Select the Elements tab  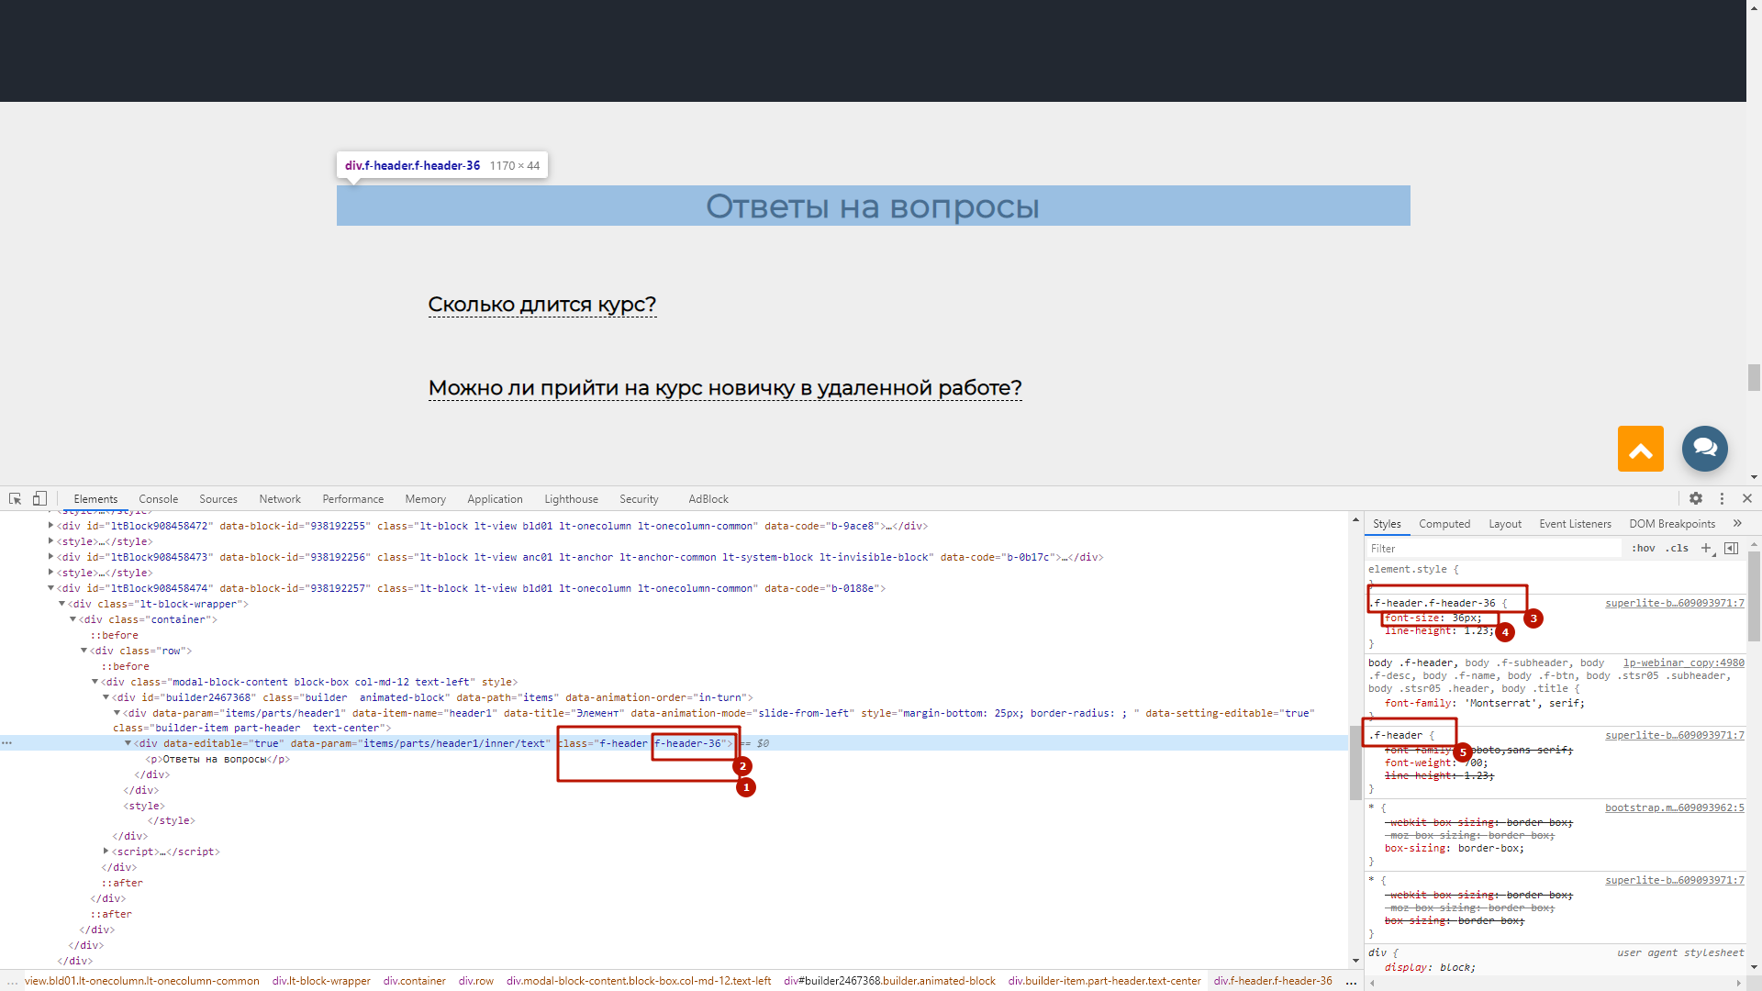[x=95, y=499]
